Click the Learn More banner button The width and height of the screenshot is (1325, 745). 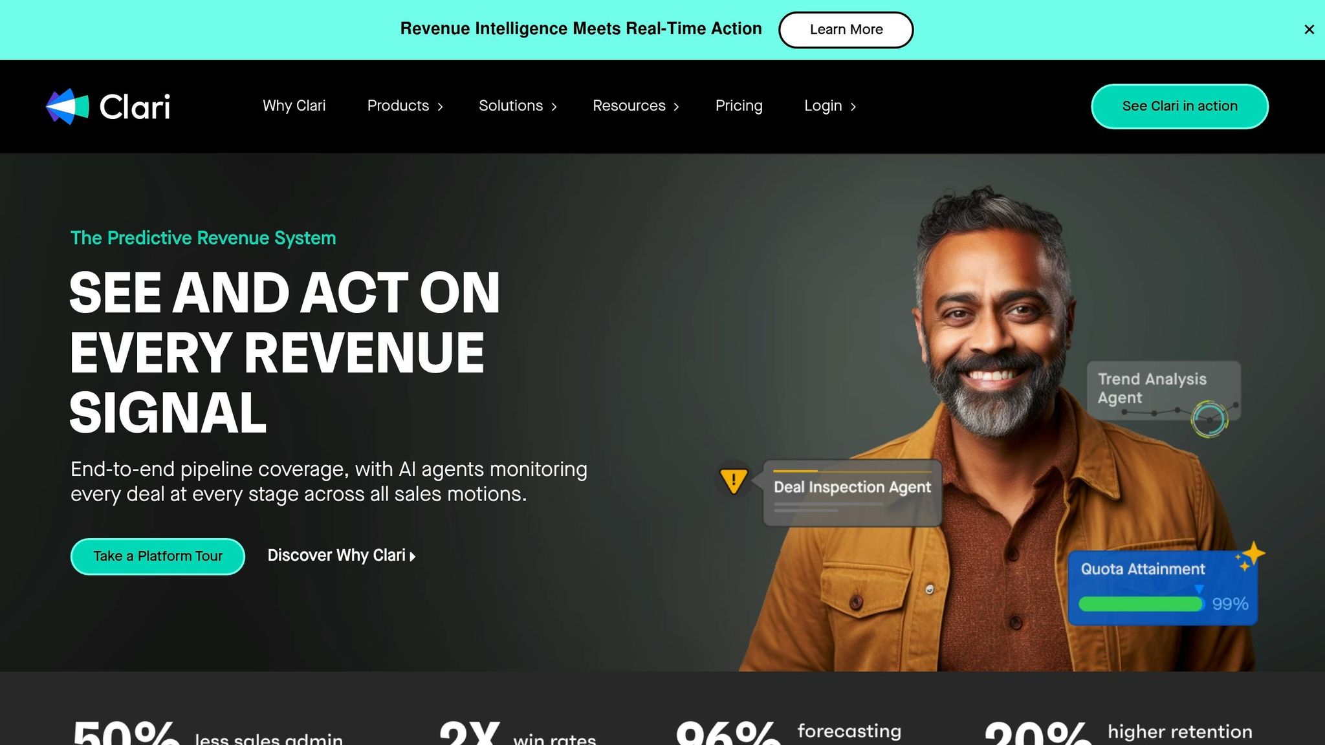(x=846, y=30)
